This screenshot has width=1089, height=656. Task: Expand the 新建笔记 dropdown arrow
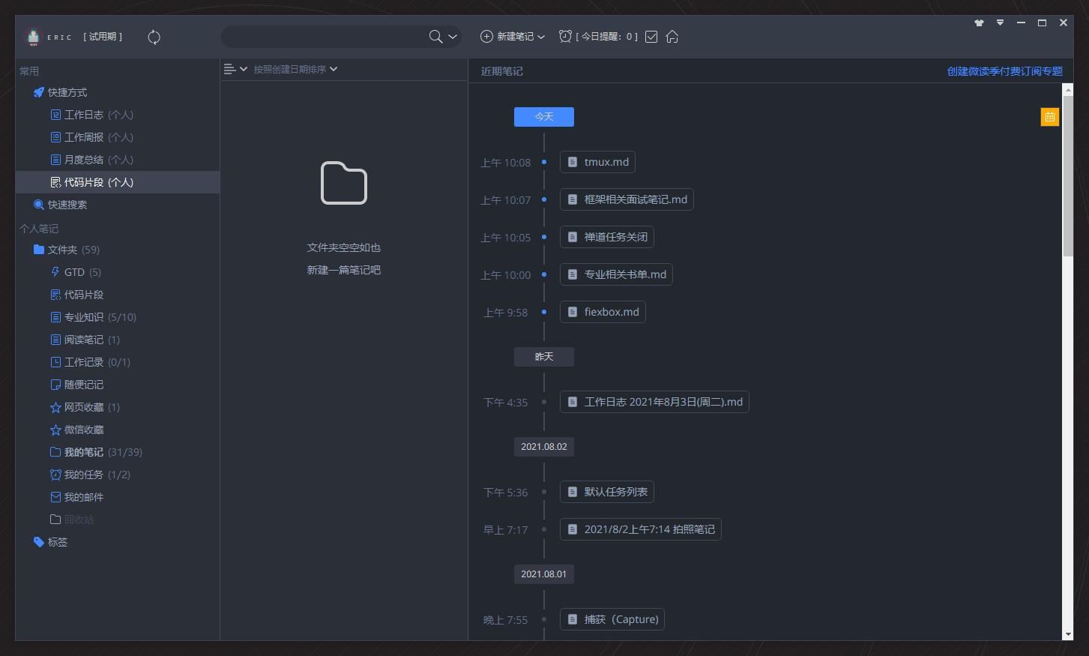(541, 37)
